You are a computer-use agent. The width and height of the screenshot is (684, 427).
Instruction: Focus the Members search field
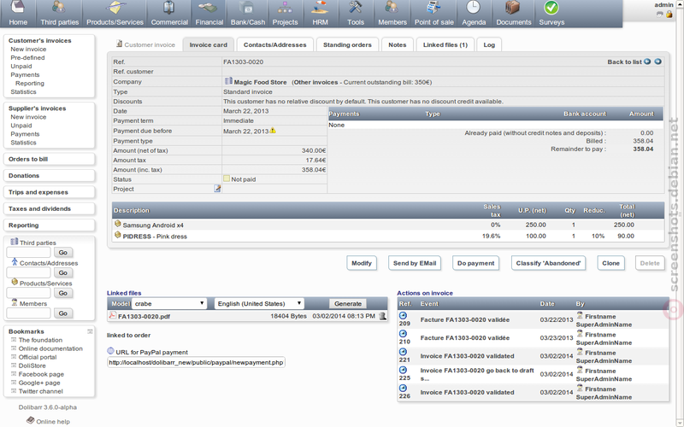tap(29, 313)
